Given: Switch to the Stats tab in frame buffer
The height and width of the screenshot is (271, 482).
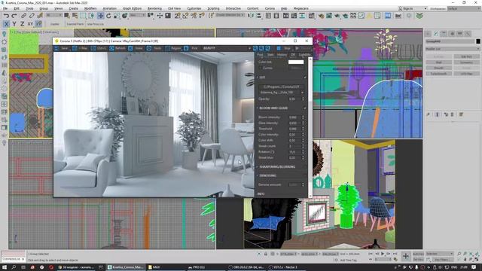Looking at the screenshot, I should 270,55.
